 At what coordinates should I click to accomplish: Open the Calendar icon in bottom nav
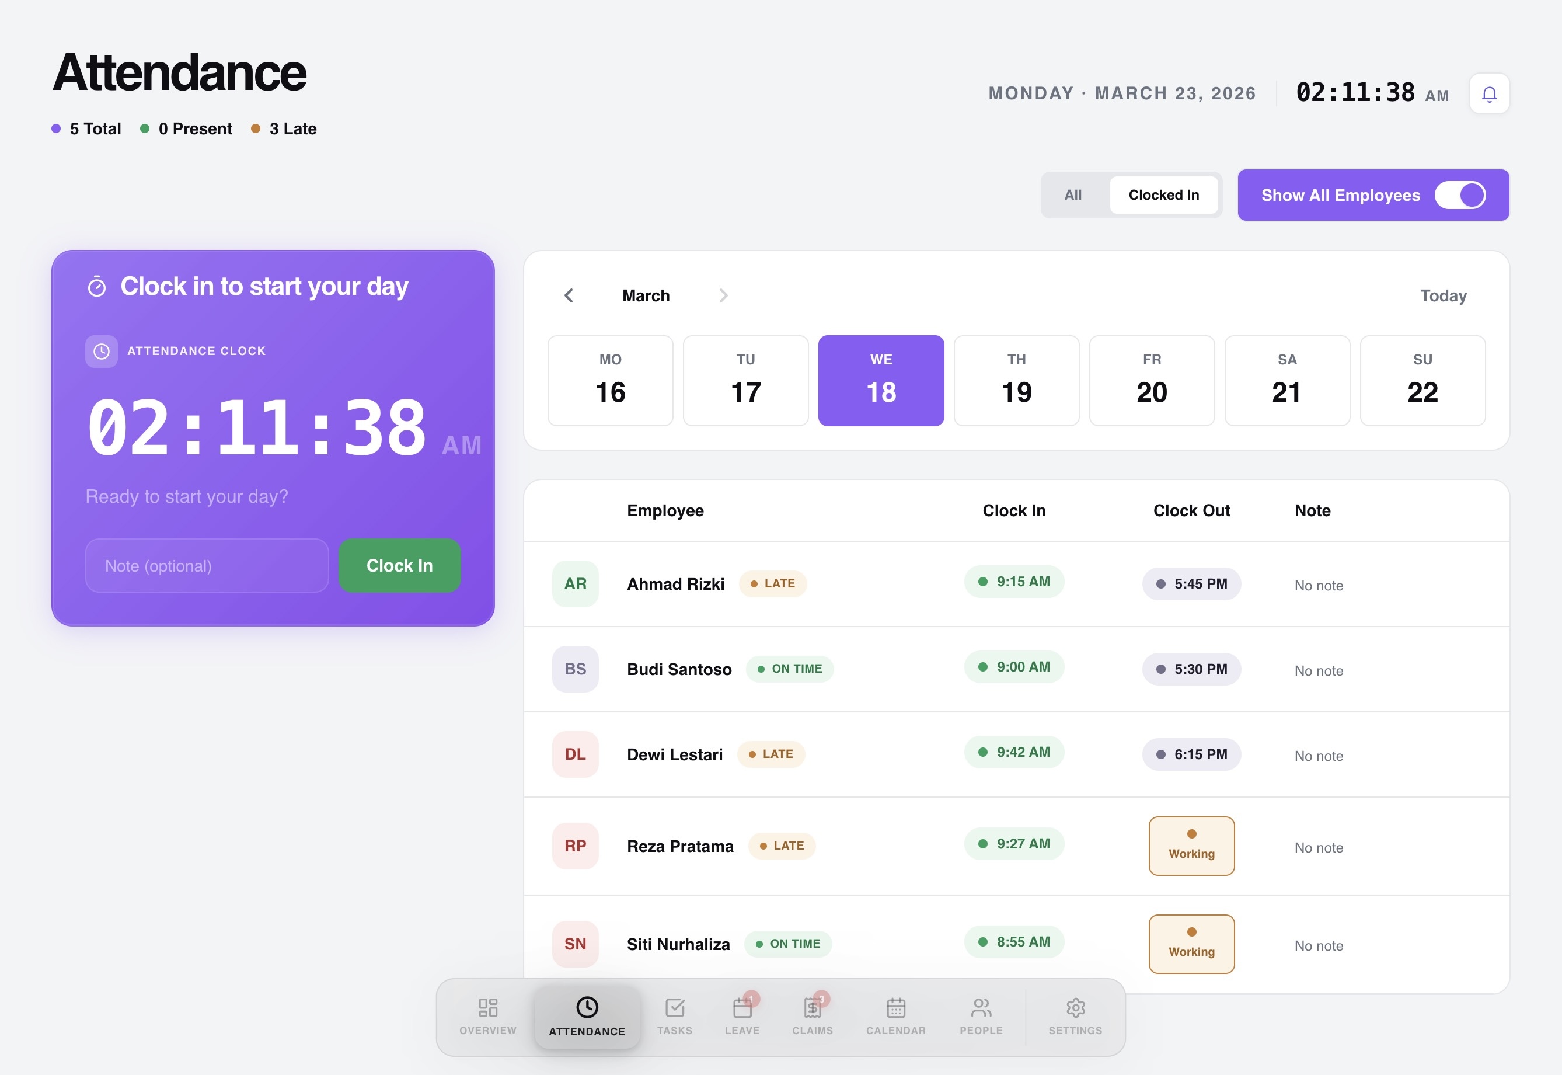click(x=895, y=1015)
